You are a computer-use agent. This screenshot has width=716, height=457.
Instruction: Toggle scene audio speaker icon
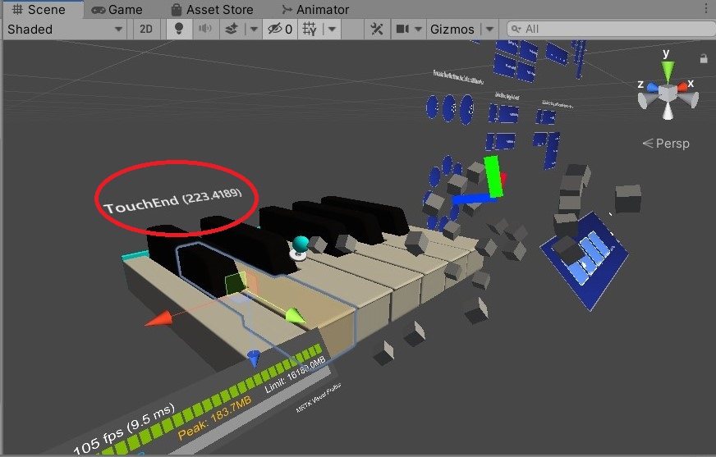pyautogui.click(x=205, y=30)
